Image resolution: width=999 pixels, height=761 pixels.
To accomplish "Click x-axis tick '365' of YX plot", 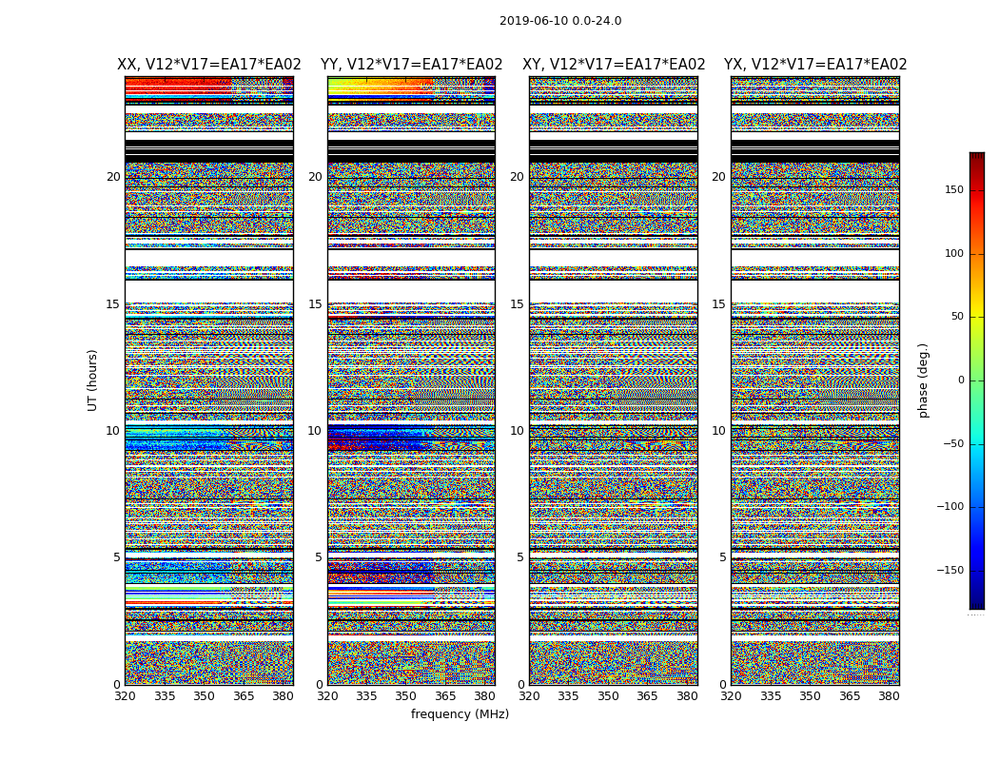I will click(x=850, y=696).
